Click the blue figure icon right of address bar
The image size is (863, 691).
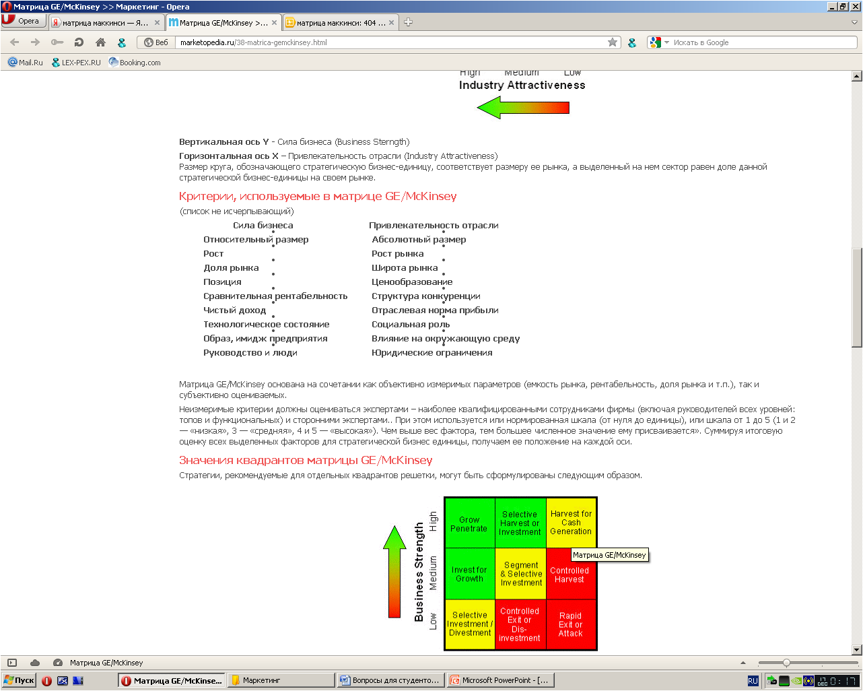click(x=632, y=42)
